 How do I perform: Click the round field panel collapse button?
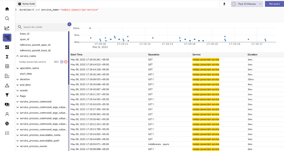(x=69, y=24)
